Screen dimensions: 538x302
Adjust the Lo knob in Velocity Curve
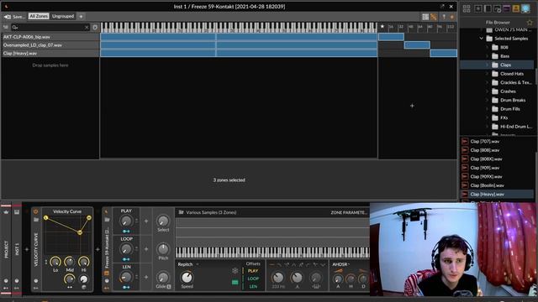click(x=55, y=262)
